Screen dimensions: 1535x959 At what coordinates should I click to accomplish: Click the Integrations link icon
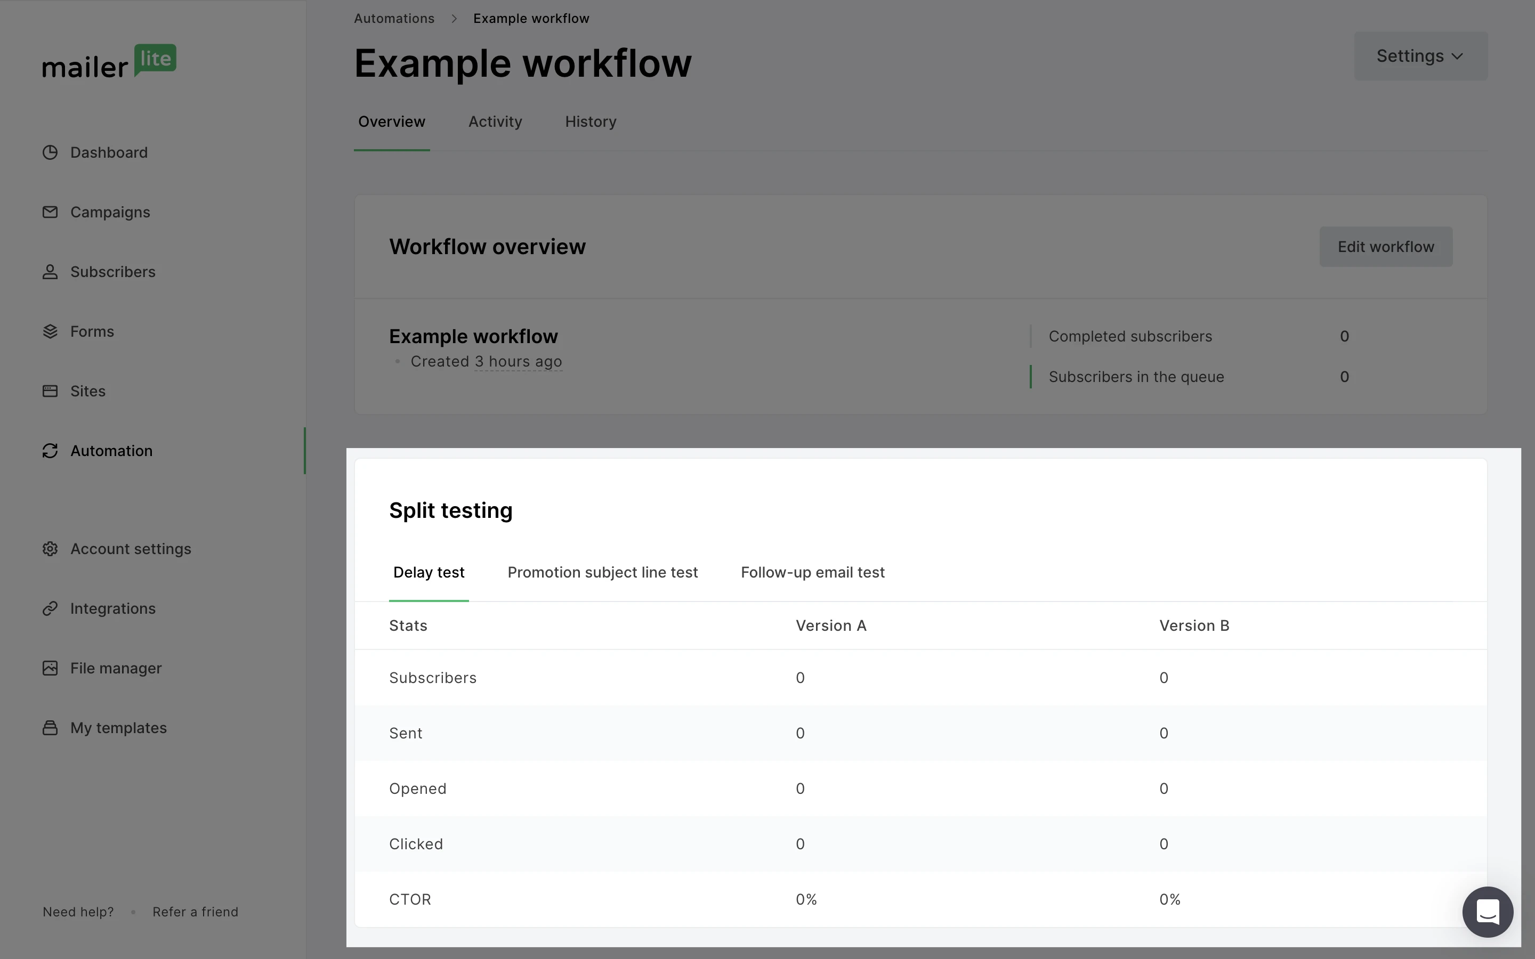[50, 608]
